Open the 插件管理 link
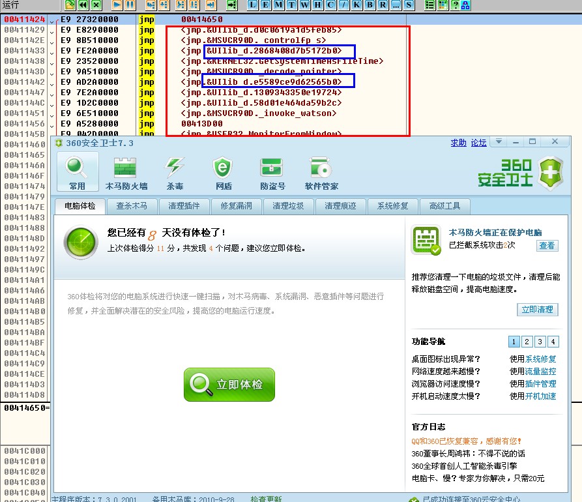This screenshot has height=502, width=582. coord(541,384)
